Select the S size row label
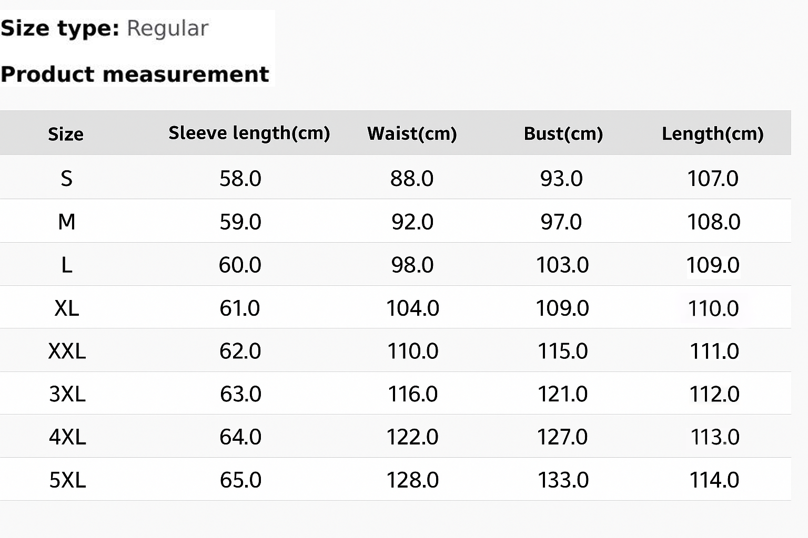 pyautogui.click(x=66, y=179)
